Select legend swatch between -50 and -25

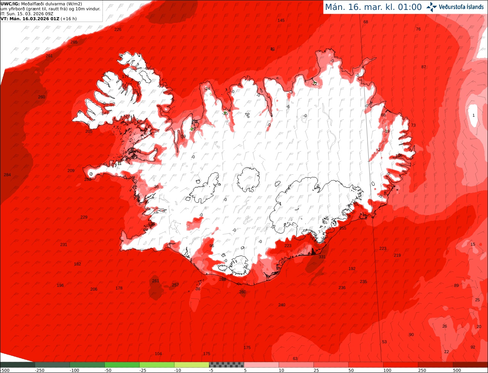coord(122,365)
